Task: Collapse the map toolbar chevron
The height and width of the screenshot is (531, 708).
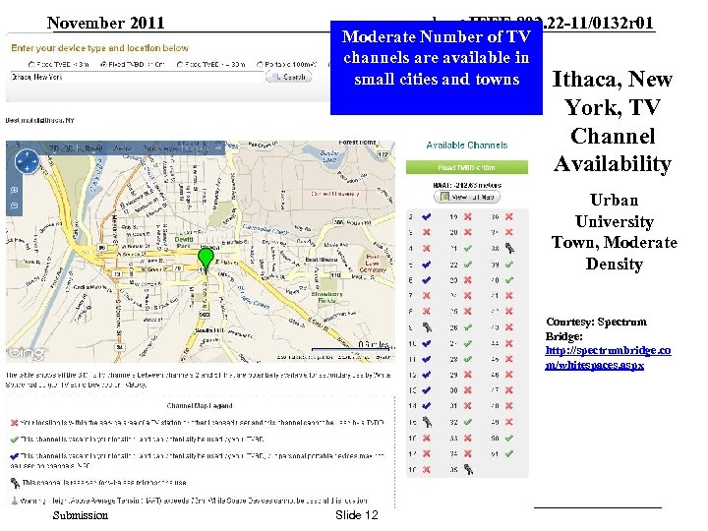Action: pyautogui.click(x=218, y=148)
